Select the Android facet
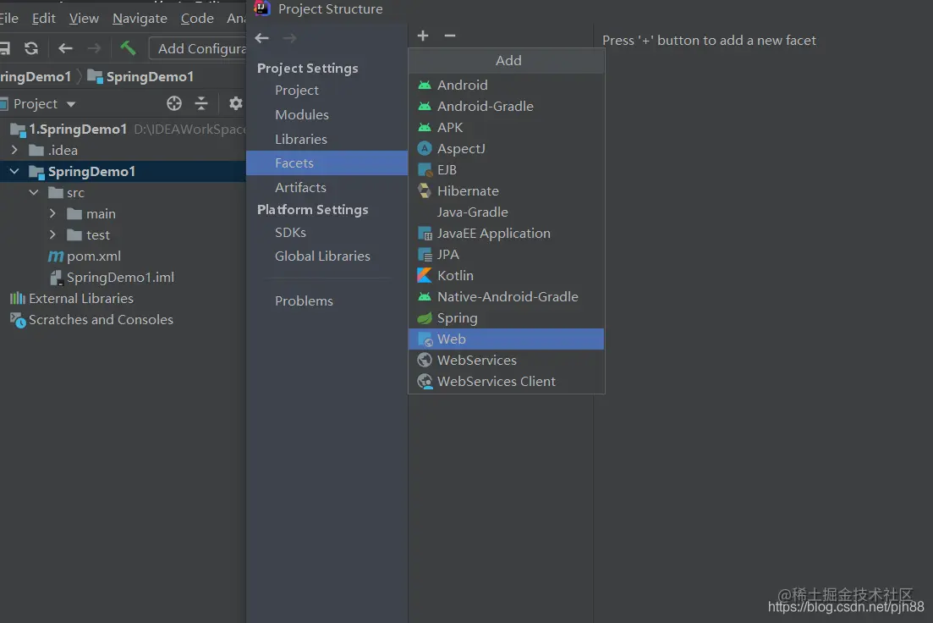The image size is (933, 623). coord(507,85)
